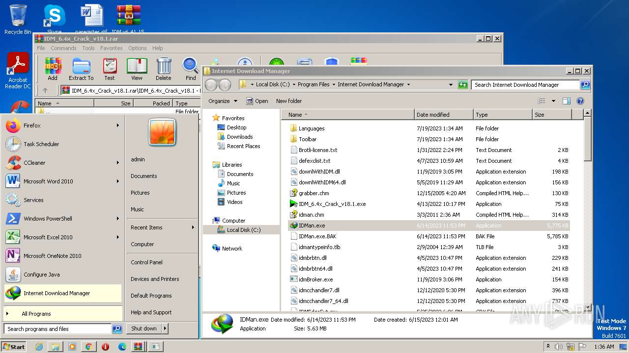Toggle the preview pane button
This screenshot has height=353, width=629.
[566, 101]
